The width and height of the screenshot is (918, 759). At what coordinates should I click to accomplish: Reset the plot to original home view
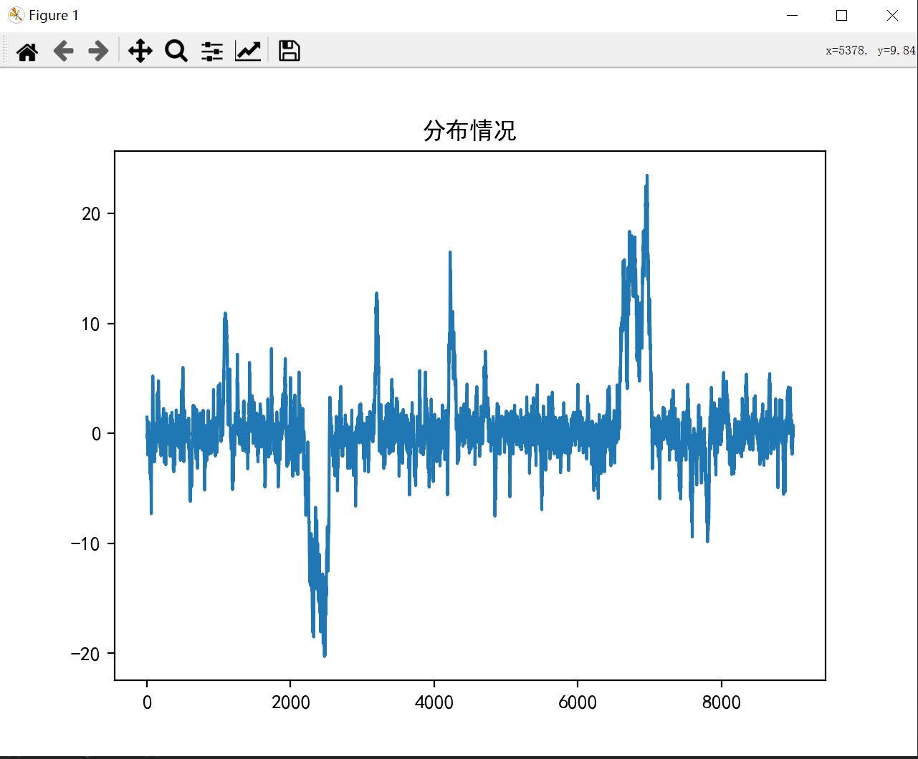[27, 51]
